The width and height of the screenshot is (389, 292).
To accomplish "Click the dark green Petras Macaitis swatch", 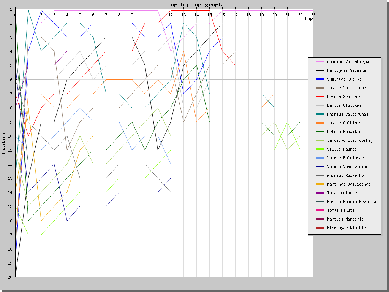I will pyautogui.click(x=320, y=132).
